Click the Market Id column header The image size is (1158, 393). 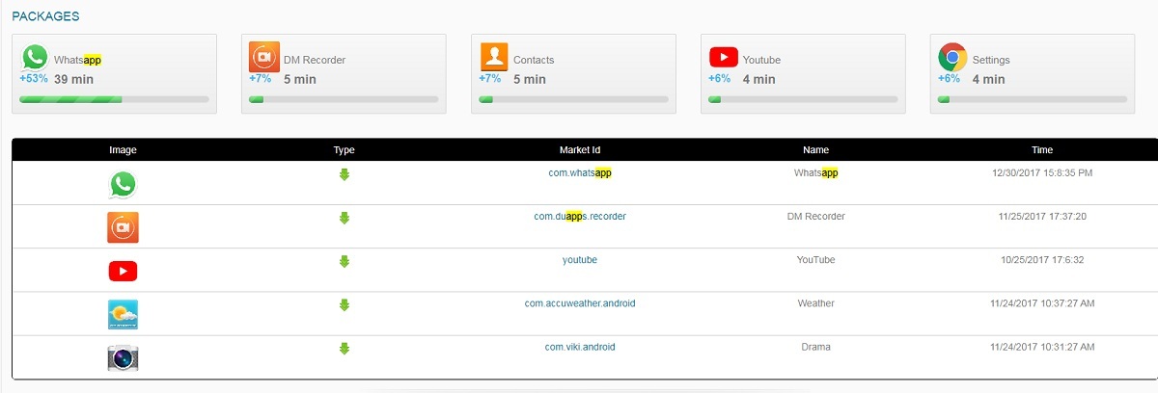pos(580,150)
